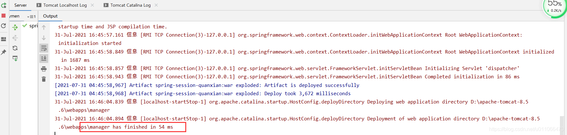Pin the current run tab
This screenshot has width=567, height=135.
click(4, 52)
